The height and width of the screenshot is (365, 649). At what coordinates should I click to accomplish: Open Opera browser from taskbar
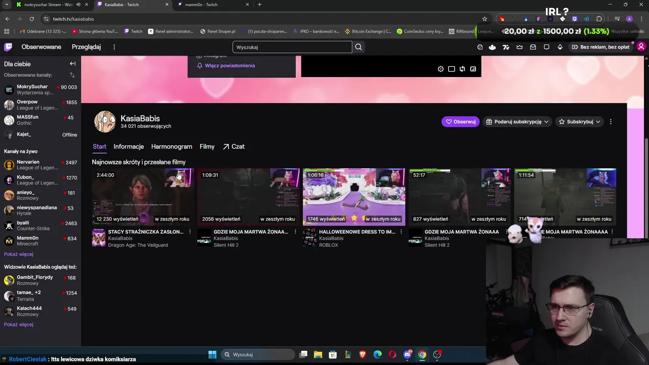click(x=392, y=354)
